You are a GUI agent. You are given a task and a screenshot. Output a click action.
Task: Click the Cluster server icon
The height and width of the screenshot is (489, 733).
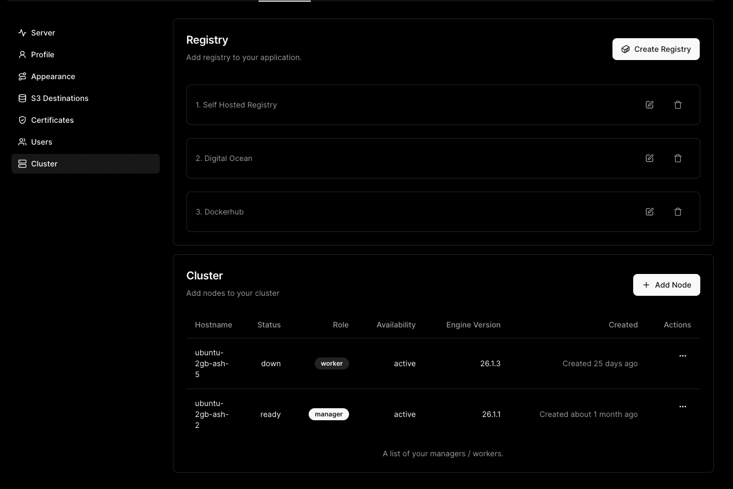tap(22, 164)
